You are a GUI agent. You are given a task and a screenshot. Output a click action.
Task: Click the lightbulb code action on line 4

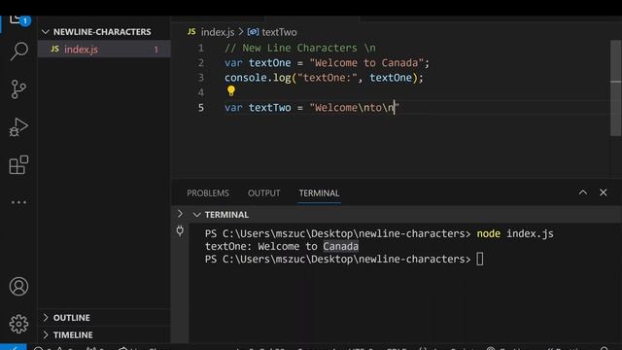pyautogui.click(x=231, y=91)
